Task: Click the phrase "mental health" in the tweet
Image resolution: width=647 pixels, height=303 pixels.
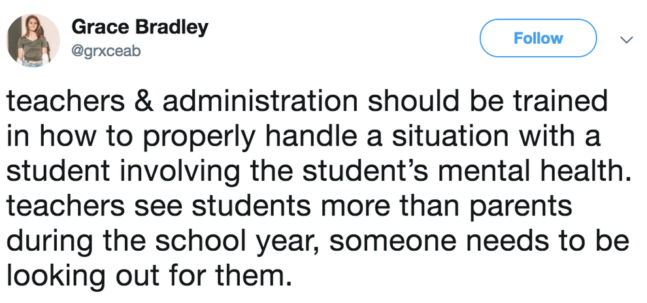Action: (x=525, y=172)
